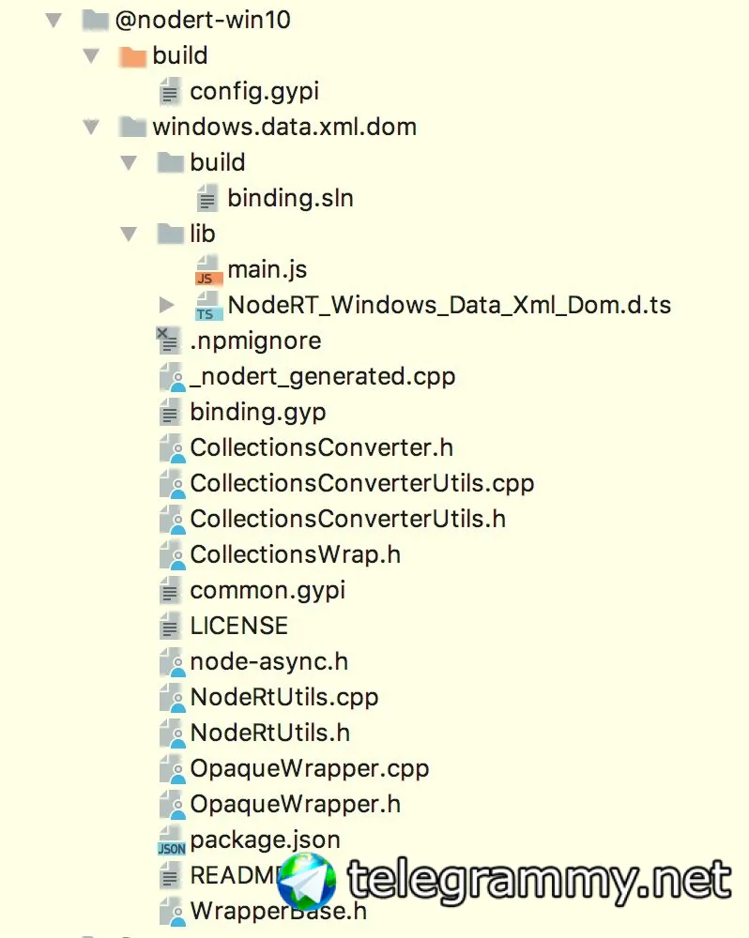Click the gray lib folder icon
The width and height of the screenshot is (749, 938).
[x=170, y=234]
